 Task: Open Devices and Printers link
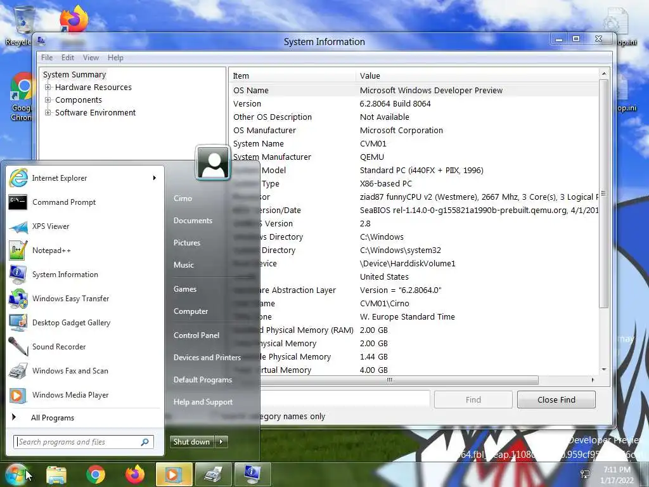(x=207, y=358)
